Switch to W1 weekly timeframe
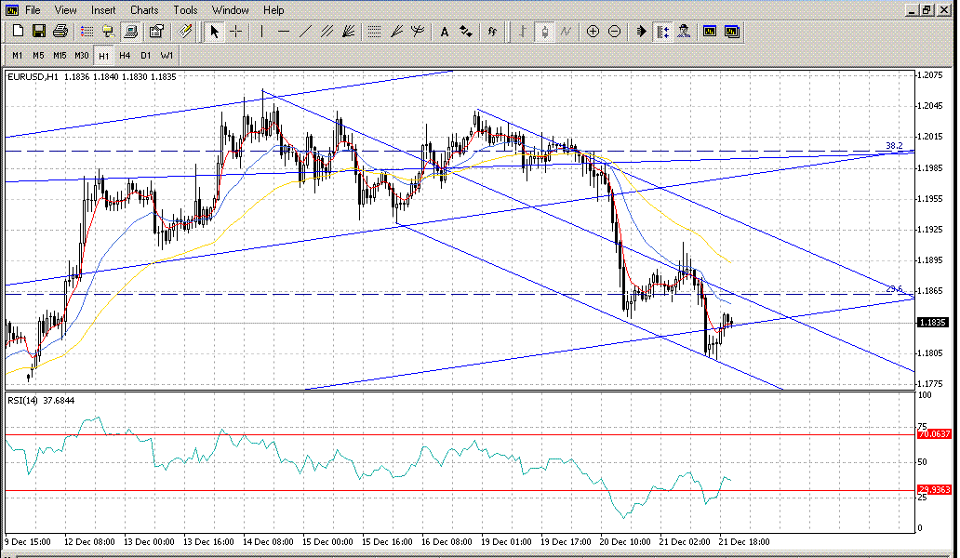 (167, 55)
